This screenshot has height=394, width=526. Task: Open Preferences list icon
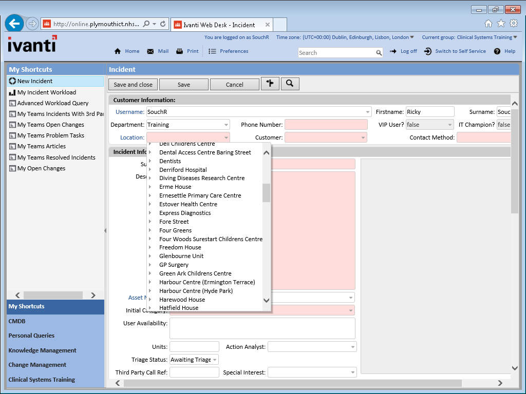pos(212,51)
